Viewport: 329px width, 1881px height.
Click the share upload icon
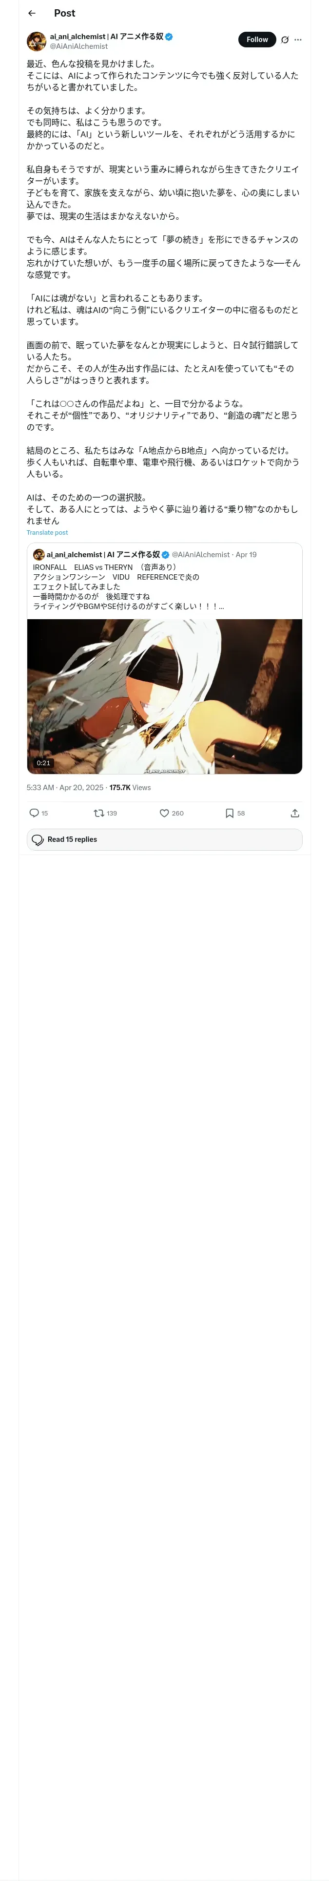[x=295, y=813]
